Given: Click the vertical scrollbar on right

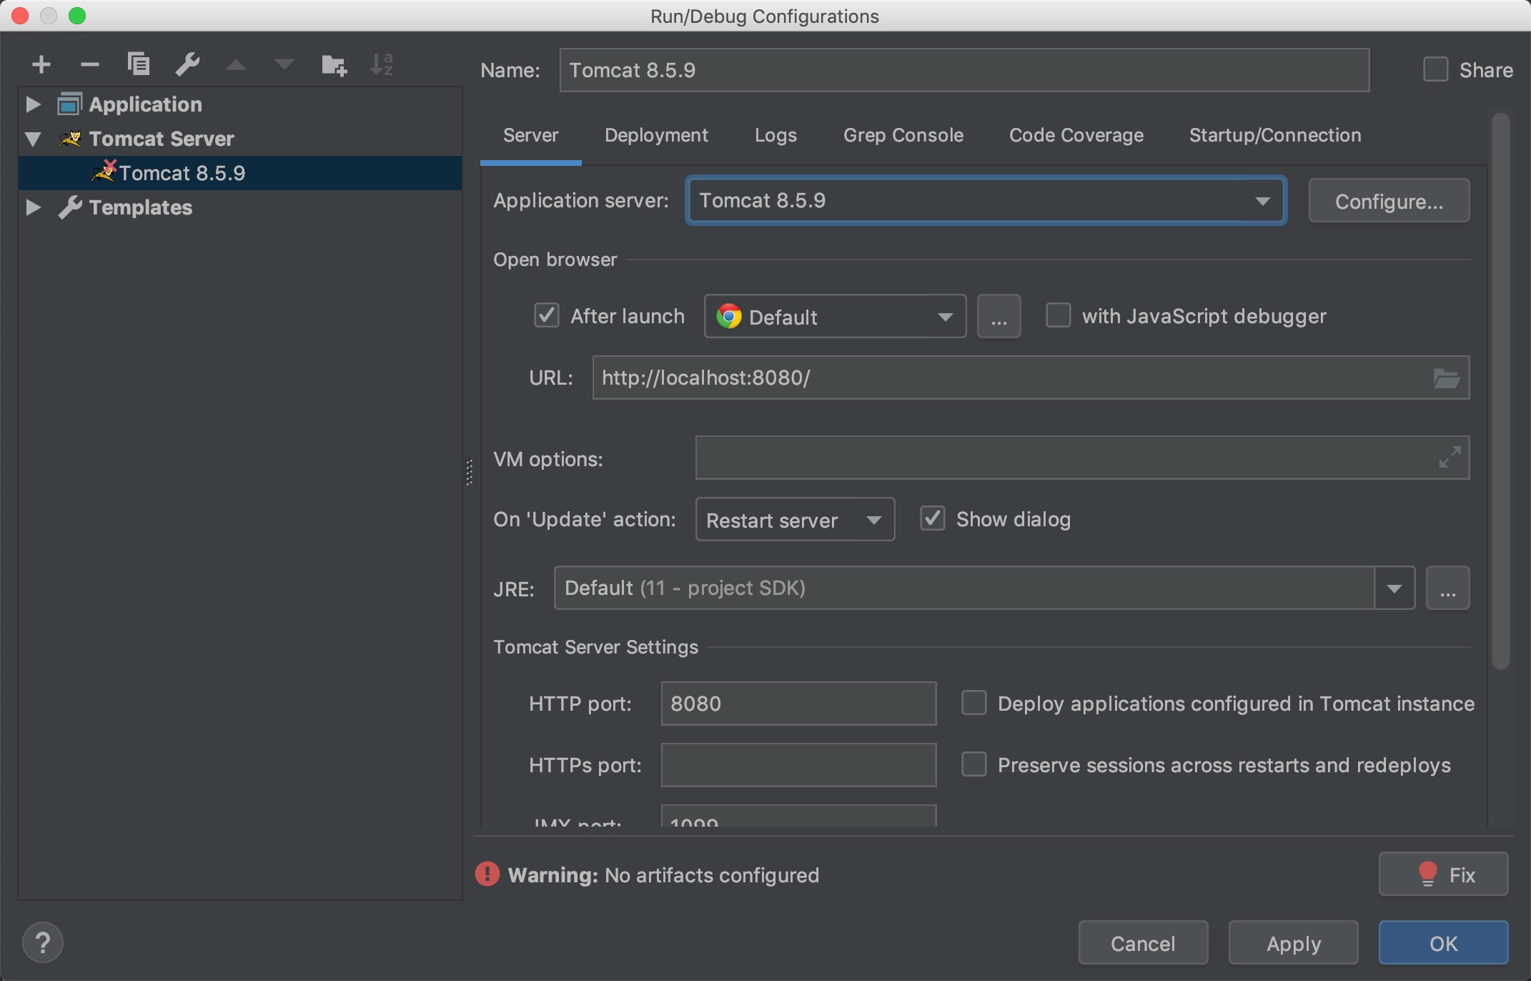Looking at the screenshot, I should (1501, 390).
